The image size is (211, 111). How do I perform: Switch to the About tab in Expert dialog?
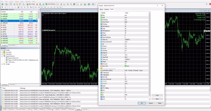point(101,9)
